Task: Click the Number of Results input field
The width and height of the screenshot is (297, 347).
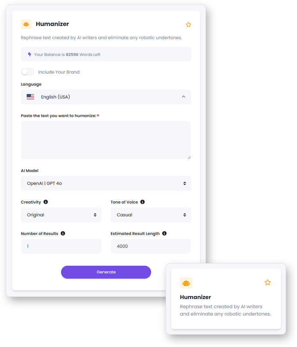Action: tap(61, 246)
